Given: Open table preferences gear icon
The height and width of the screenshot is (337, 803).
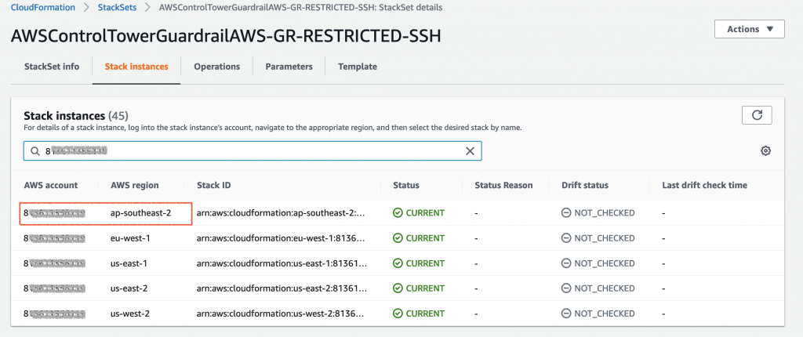Looking at the screenshot, I should point(766,151).
